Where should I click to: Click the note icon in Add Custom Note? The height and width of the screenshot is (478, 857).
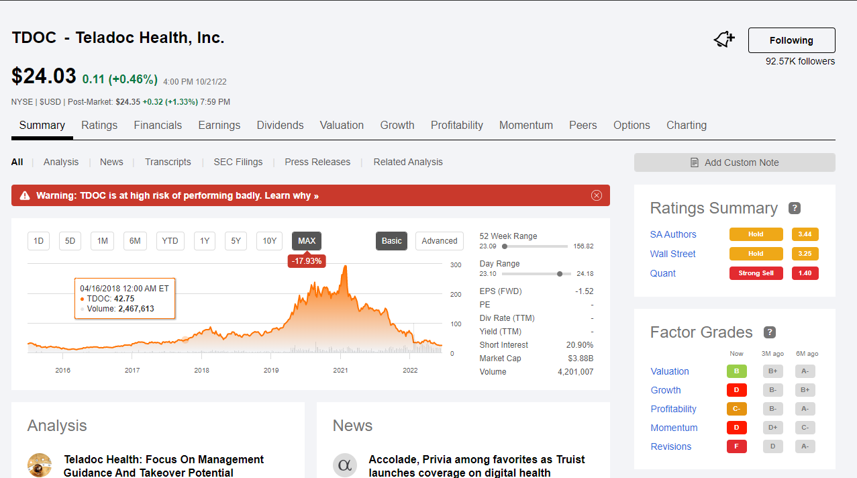[x=695, y=162]
